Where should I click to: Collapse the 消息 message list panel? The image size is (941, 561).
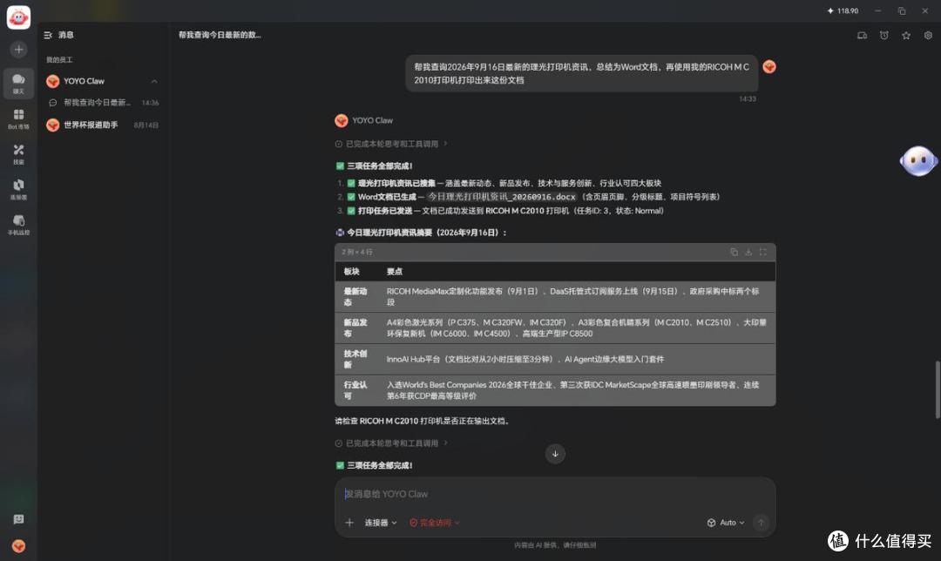(48, 36)
